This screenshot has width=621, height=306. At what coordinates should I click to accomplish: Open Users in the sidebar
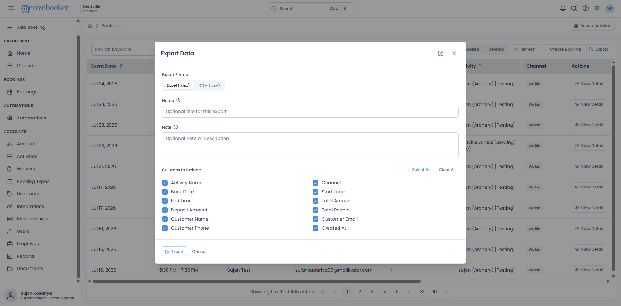[23, 231]
